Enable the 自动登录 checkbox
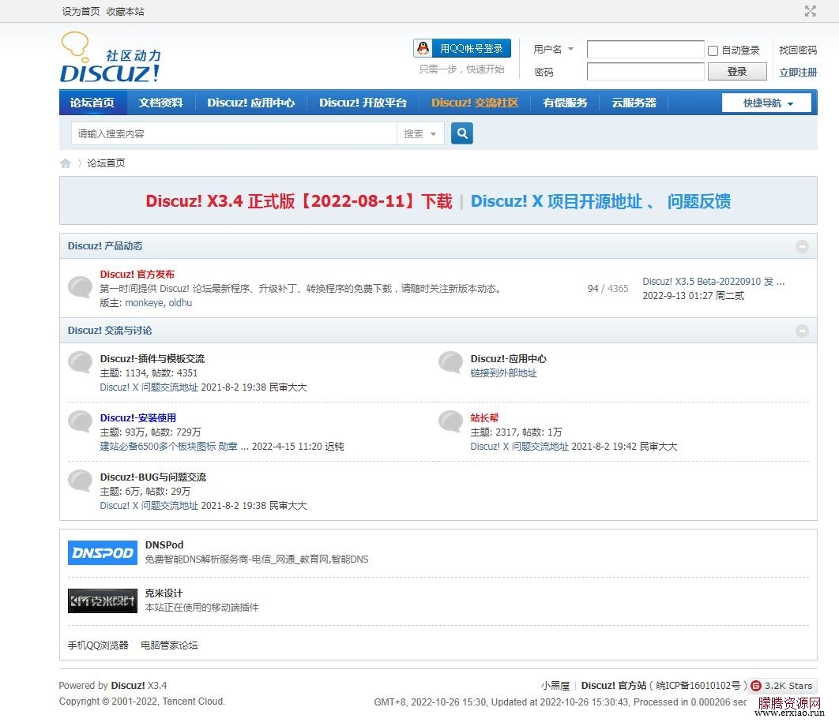Screen dimensions: 839x726 tap(713, 51)
